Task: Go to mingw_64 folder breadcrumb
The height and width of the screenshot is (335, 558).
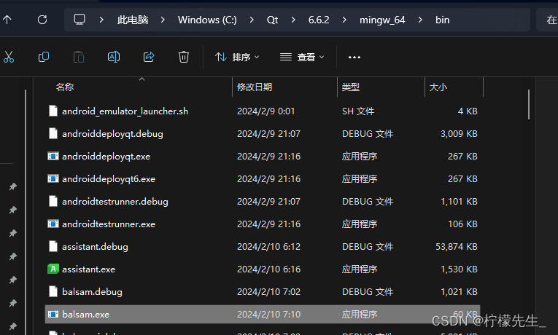Action: pyautogui.click(x=382, y=20)
